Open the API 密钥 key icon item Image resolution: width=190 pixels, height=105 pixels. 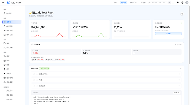pos(4,26)
